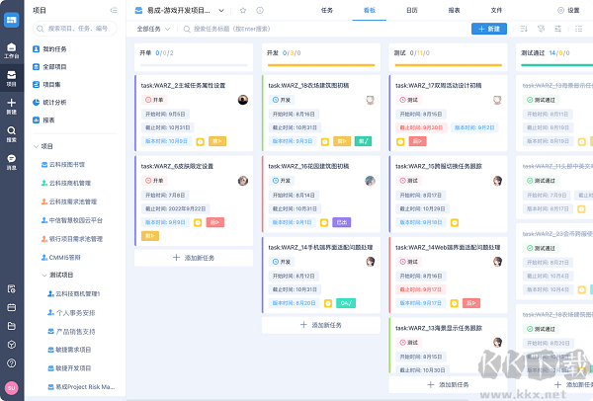Open the display-settings sliders icon in toolbar
This screenshot has height=401, width=593.
(557, 29)
